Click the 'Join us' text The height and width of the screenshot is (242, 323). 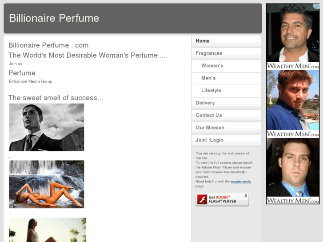[16, 63]
